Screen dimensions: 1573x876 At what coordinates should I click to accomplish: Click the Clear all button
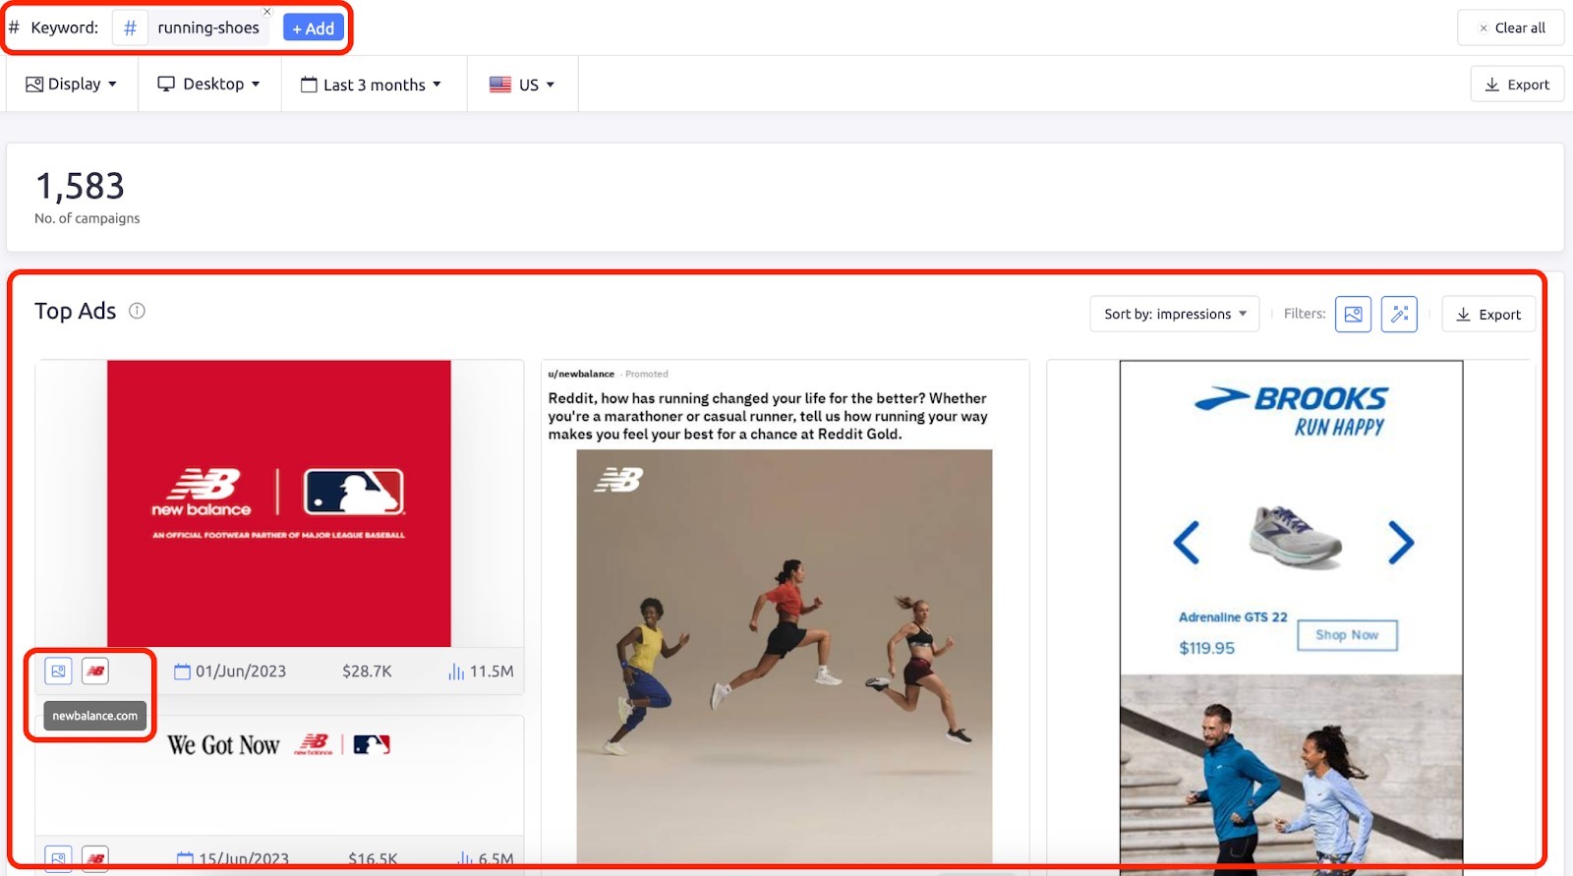[1512, 28]
